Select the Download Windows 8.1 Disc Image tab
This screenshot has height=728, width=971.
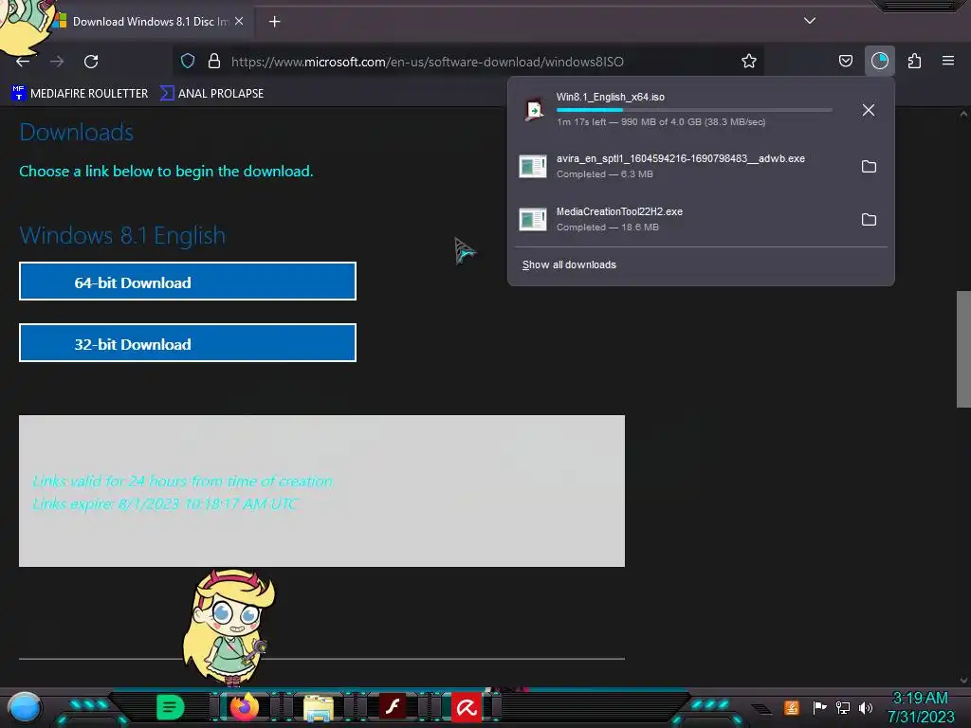coord(149,21)
